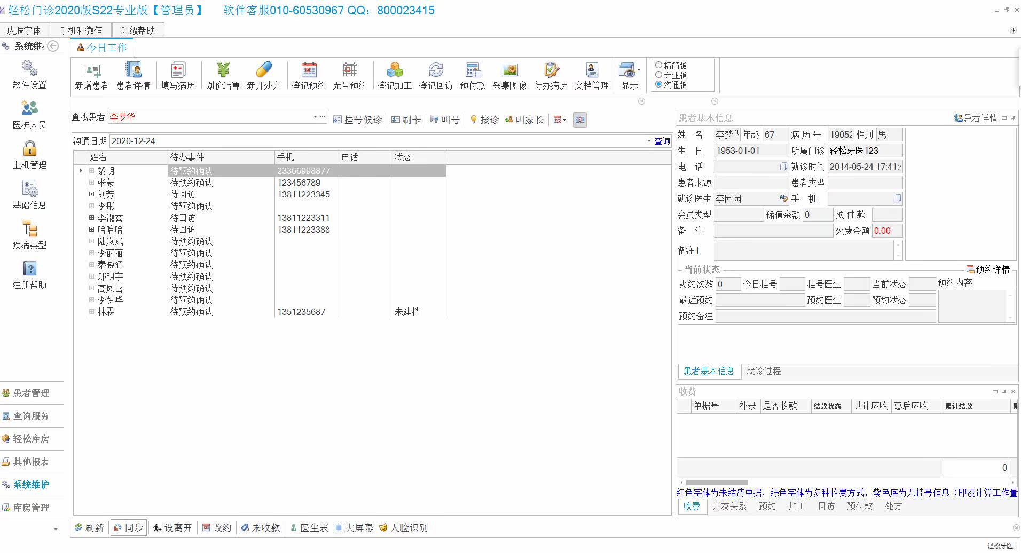
Task: Click 设离开 button
Action: [172, 528]
